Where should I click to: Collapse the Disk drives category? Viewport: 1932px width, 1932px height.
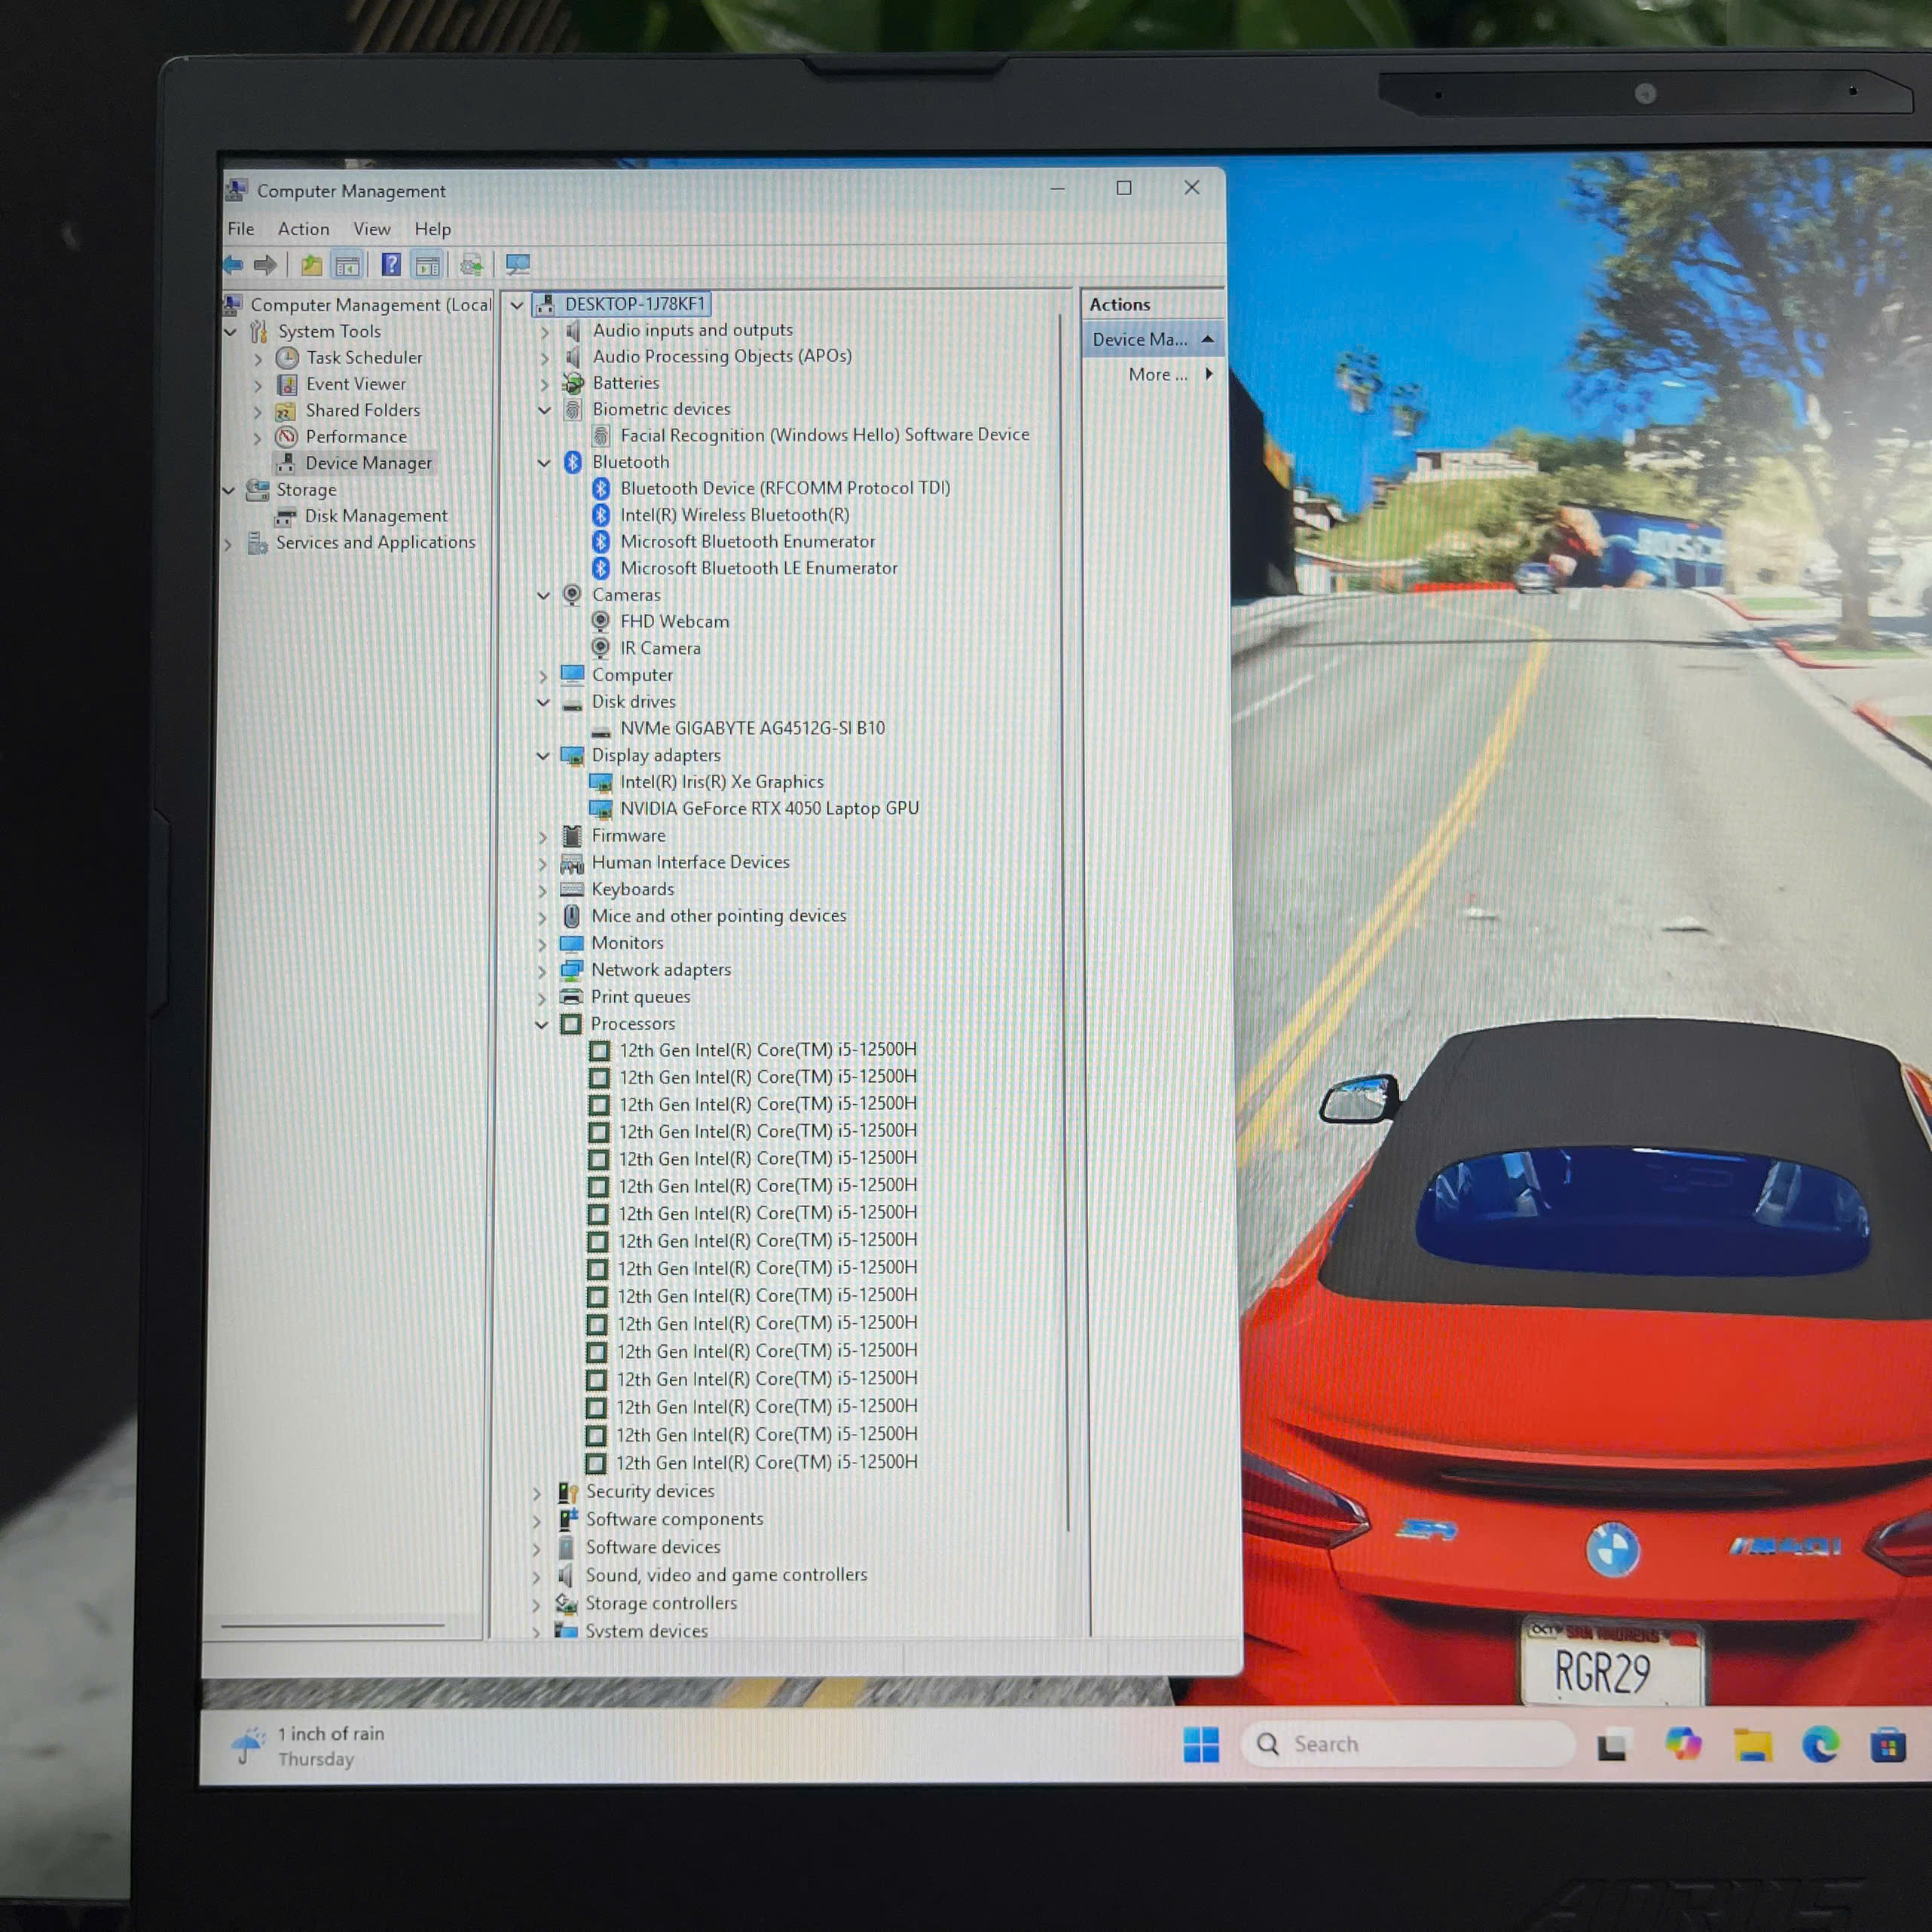coord(543,702)
